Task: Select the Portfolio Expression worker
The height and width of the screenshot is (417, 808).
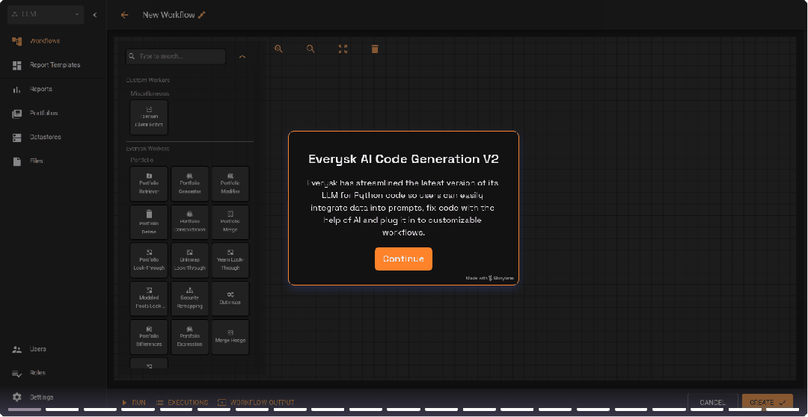Action: [x=189, y=337]
